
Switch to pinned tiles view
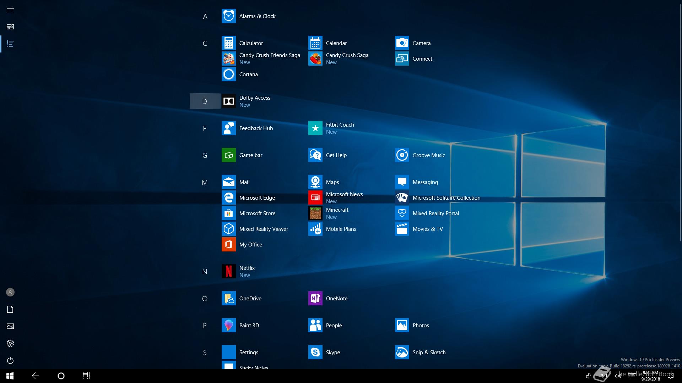10,27
